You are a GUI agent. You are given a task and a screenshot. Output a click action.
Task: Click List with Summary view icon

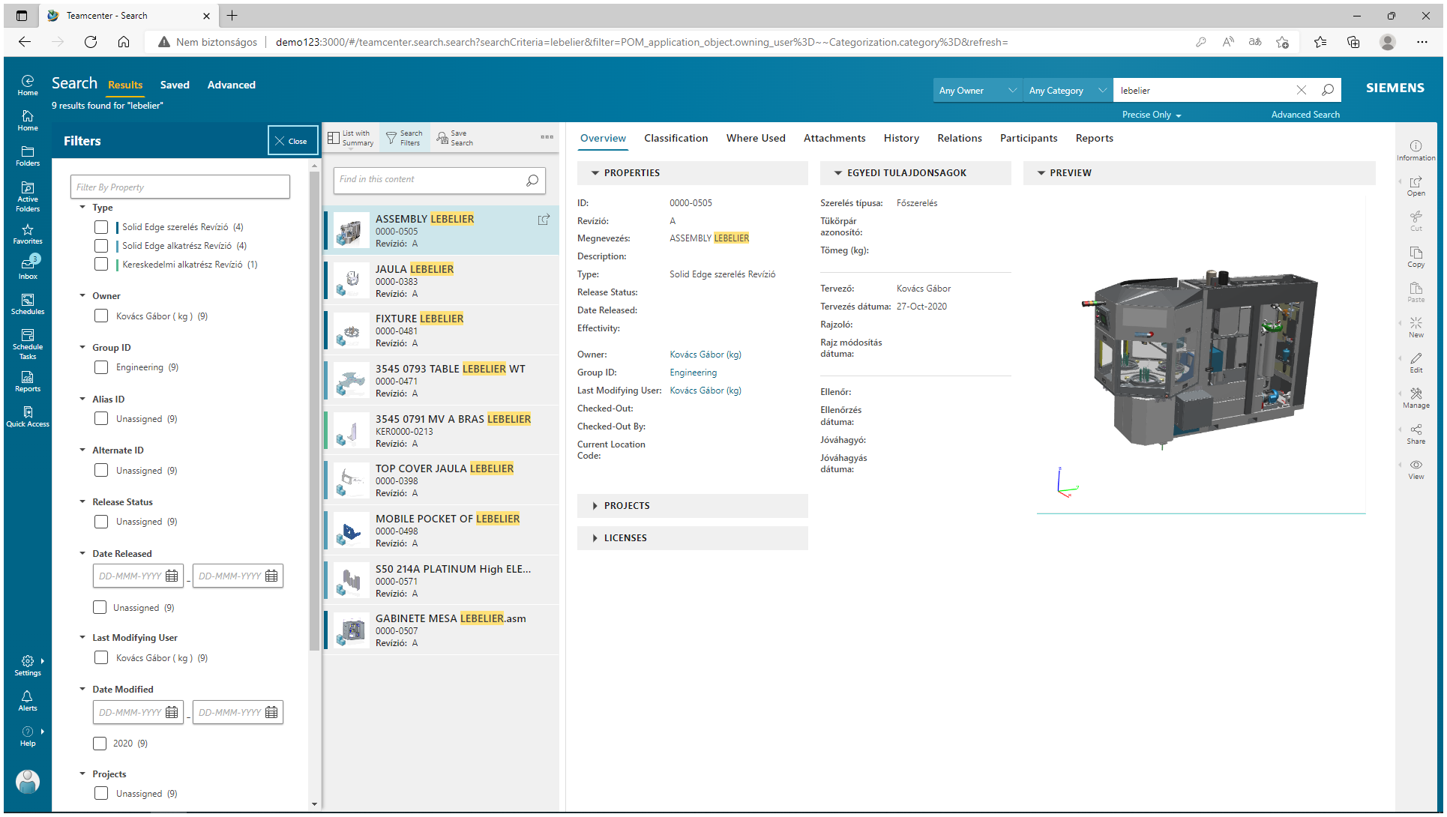(351, 138)
